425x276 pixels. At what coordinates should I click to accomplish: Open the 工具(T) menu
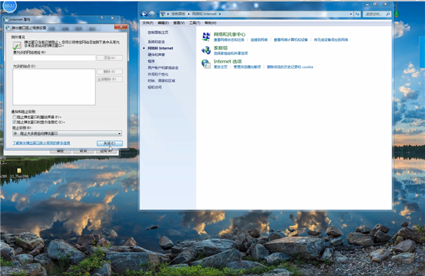point(195,23)
